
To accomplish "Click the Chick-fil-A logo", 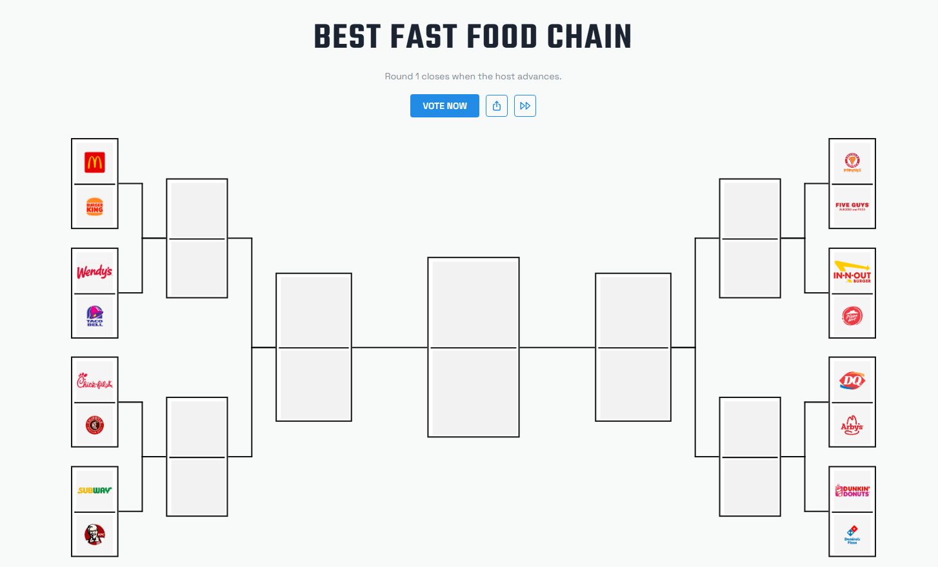I will (x=95, y=379).
